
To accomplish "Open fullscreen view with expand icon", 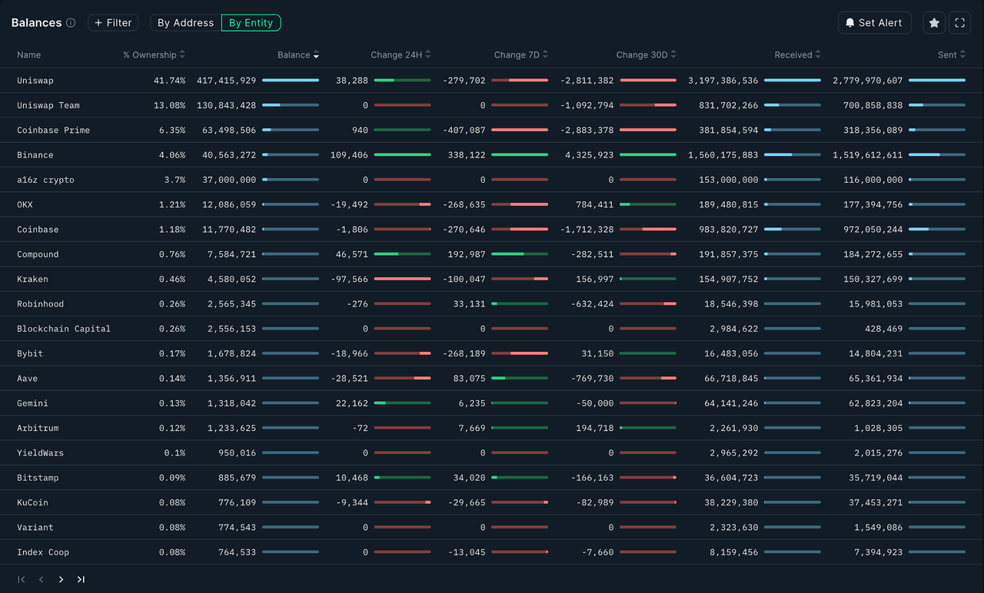I will (959, 23).
